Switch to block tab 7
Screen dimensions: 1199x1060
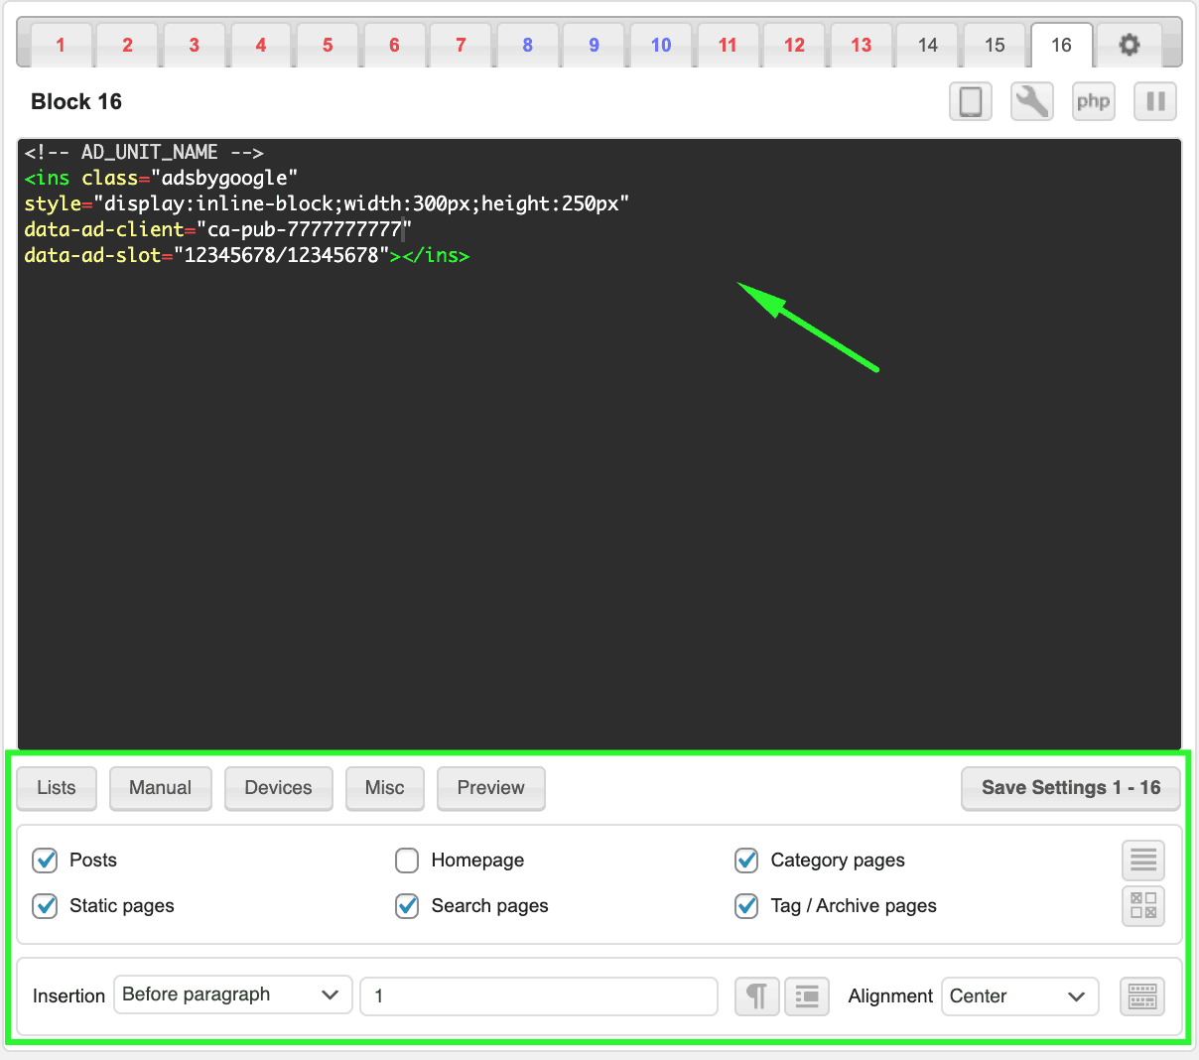point(461,46)
